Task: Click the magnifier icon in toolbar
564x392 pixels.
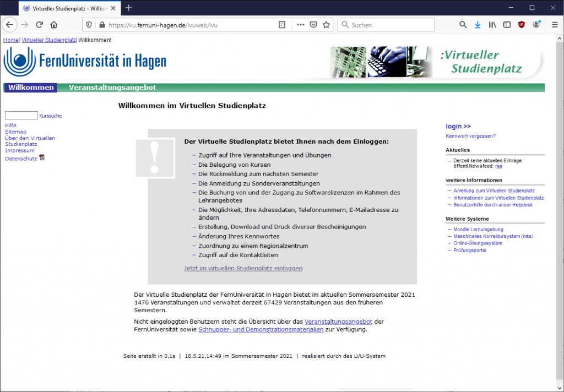Action: point(463,25)
